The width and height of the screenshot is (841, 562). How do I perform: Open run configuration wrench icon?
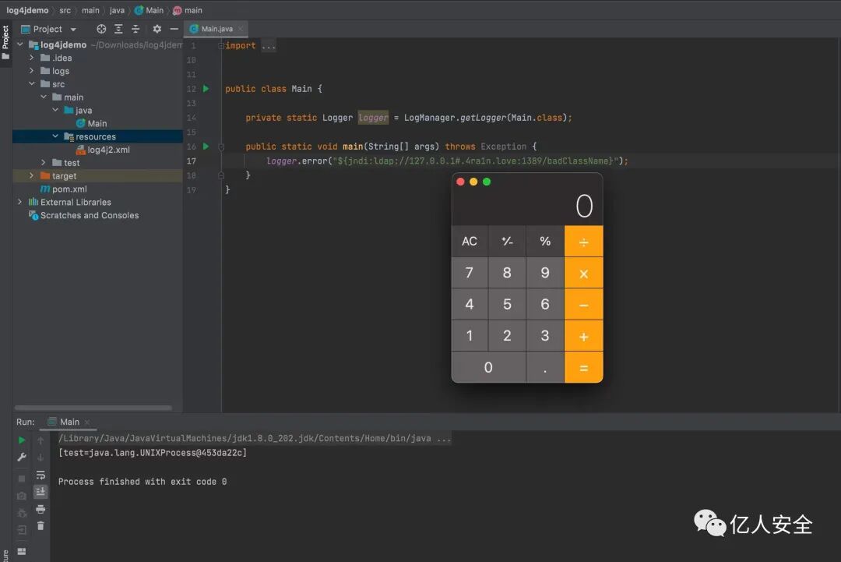pyautogui.click(x=22, y=457)
